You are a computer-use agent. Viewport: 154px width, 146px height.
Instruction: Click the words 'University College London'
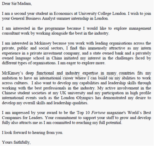[102, 14]
